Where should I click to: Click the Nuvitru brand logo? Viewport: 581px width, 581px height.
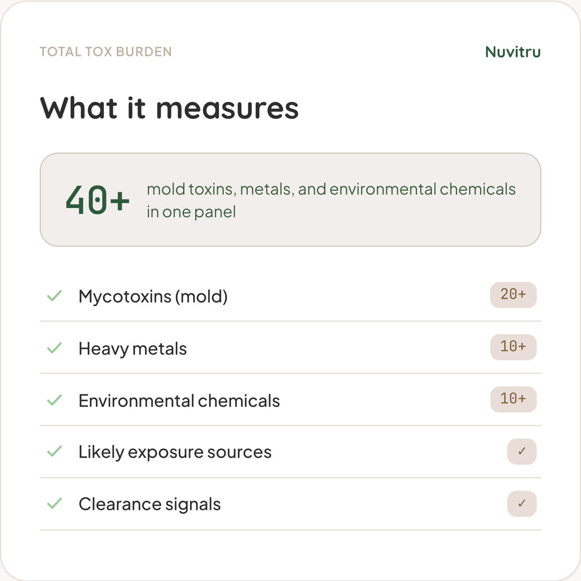pos(513,52)
